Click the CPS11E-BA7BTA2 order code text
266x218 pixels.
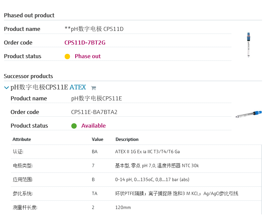tap(94, 112)
